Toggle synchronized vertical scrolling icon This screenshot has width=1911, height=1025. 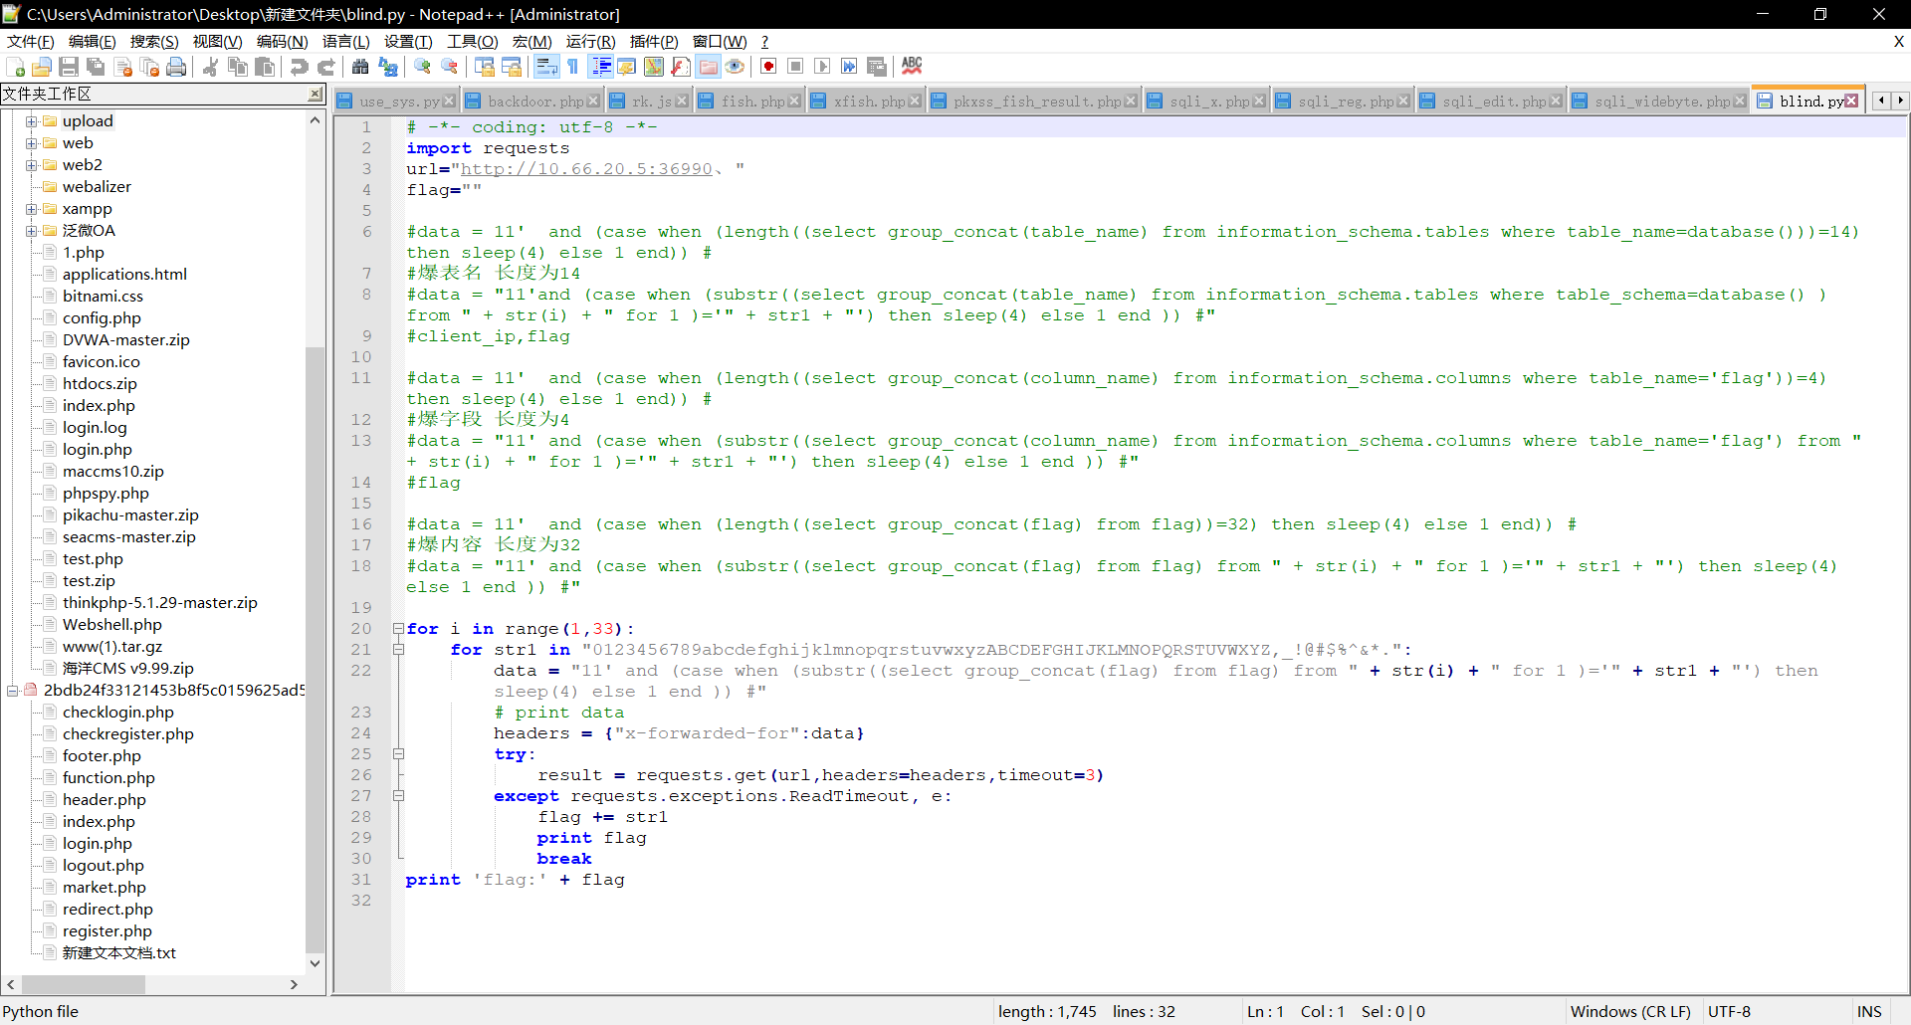(485, 67)
